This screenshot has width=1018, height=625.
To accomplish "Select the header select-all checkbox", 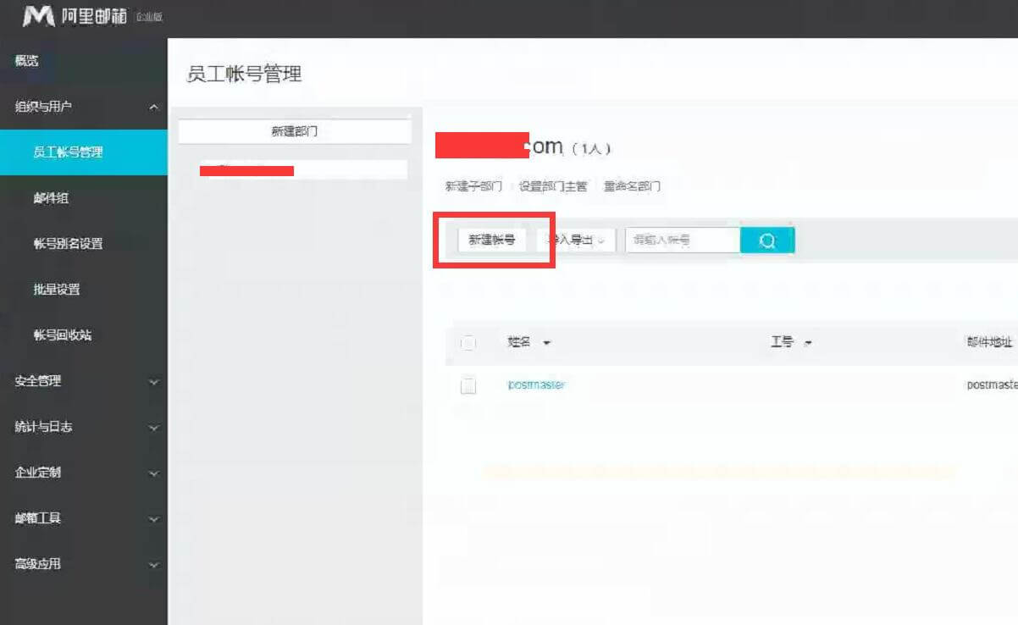I will click(468, 343).
